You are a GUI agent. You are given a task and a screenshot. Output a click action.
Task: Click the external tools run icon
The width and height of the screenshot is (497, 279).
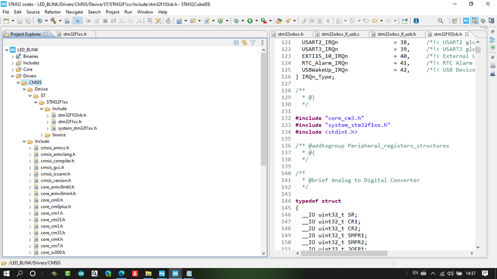264,21
